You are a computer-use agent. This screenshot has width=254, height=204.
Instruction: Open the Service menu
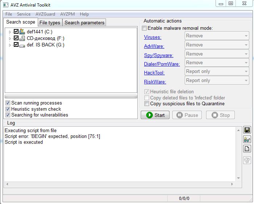click(24, 14)
